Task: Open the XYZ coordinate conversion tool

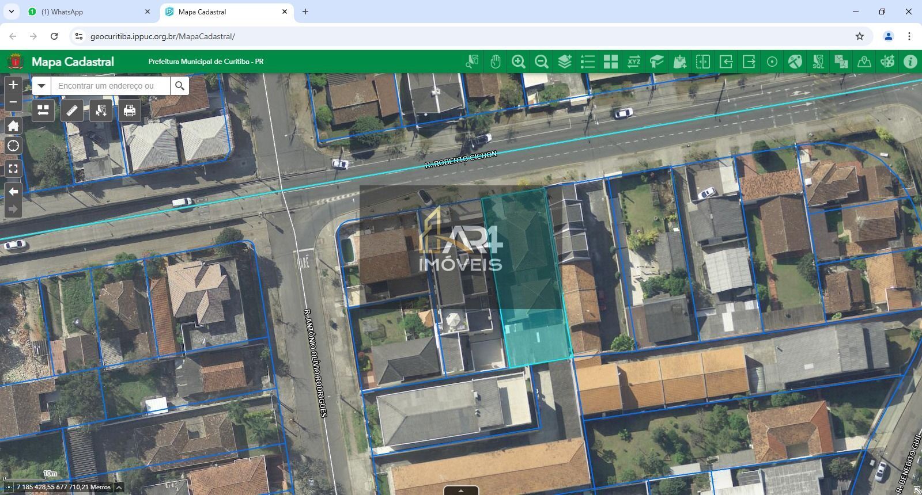Action: (x=634, y=62)
